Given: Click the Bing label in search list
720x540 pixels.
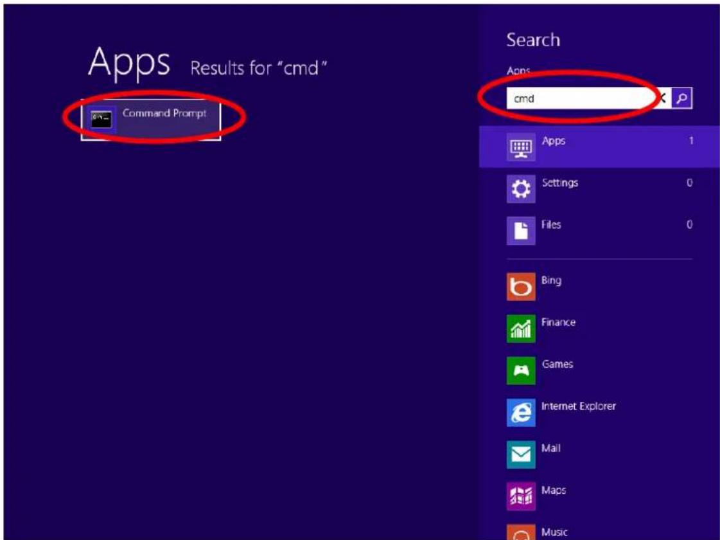Looking at the screenshot, I should 551,280.
